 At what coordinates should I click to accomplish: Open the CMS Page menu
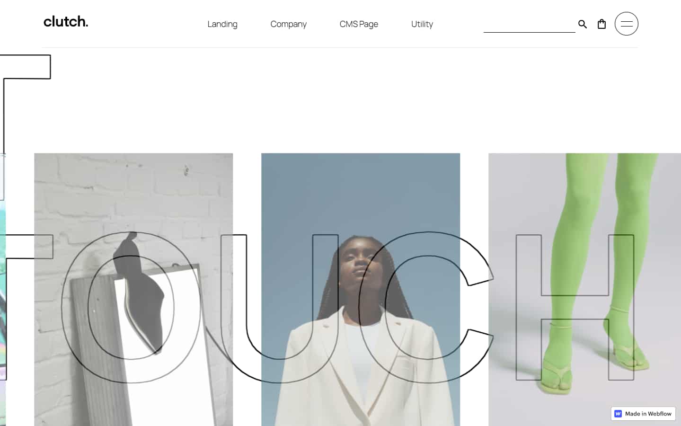point(359,24)
